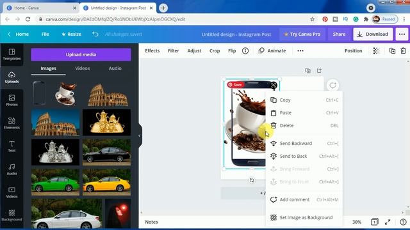Click the more options ellipsis in toolbar

click(x=300, y=51)
